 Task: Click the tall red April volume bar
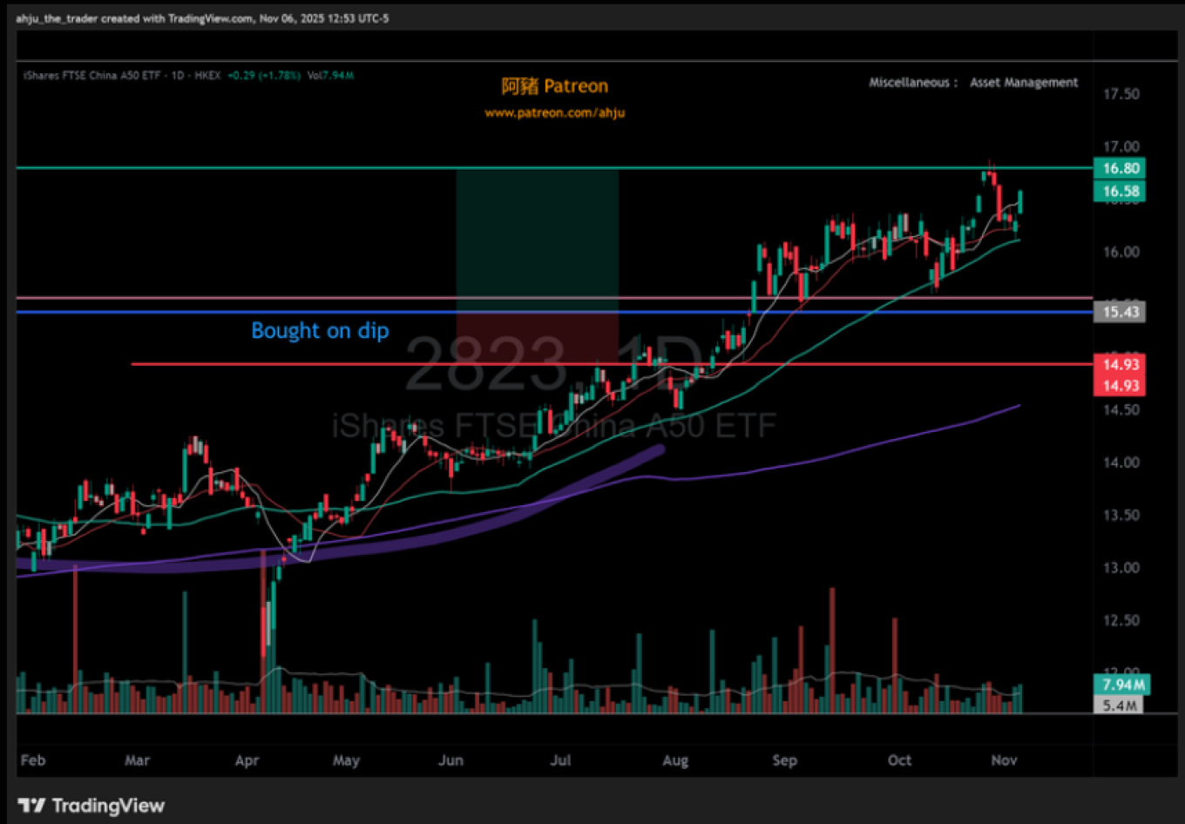click(x=263, y=636)
